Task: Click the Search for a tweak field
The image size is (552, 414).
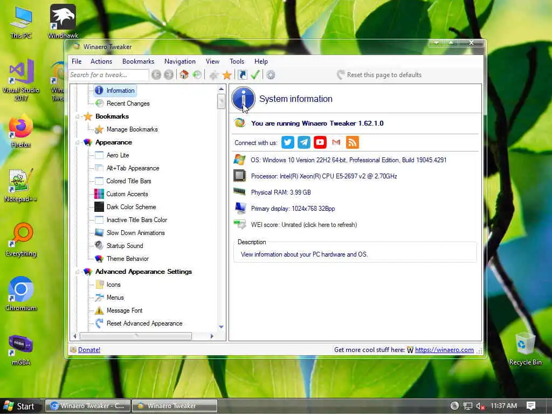Action: pyautogui.click(x=109, y=74)
